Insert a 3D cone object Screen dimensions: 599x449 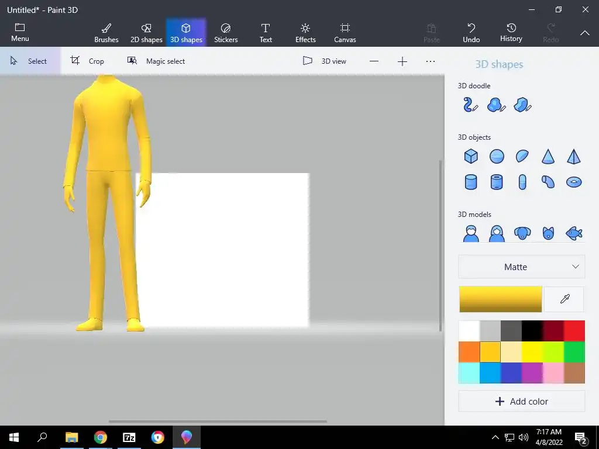548,156
